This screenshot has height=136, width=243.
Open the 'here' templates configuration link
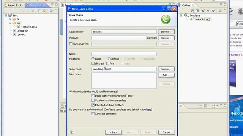pyautogui.click(x=149, y=110)
